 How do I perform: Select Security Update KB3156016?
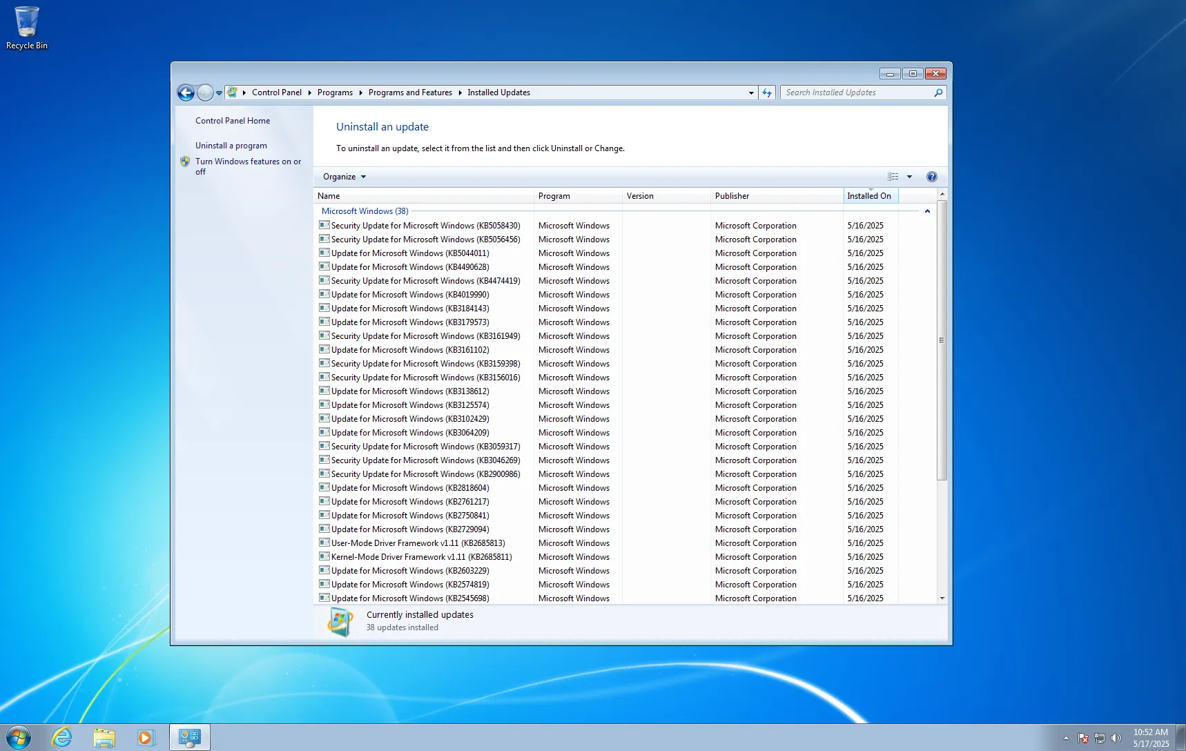pos(425,378)
